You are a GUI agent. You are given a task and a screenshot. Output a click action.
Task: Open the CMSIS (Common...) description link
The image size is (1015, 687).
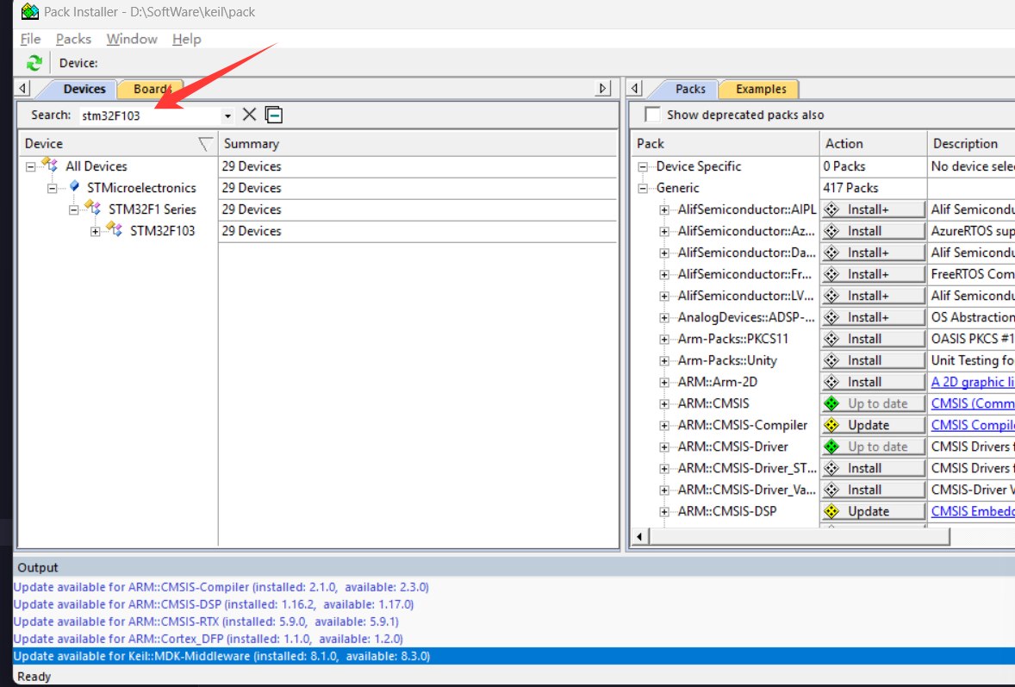coord(973,403)
